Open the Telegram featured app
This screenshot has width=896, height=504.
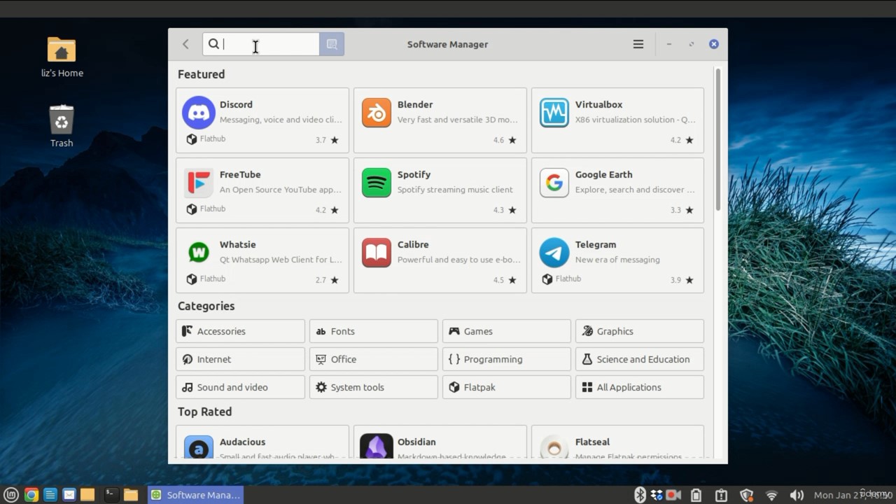point(617,260)
